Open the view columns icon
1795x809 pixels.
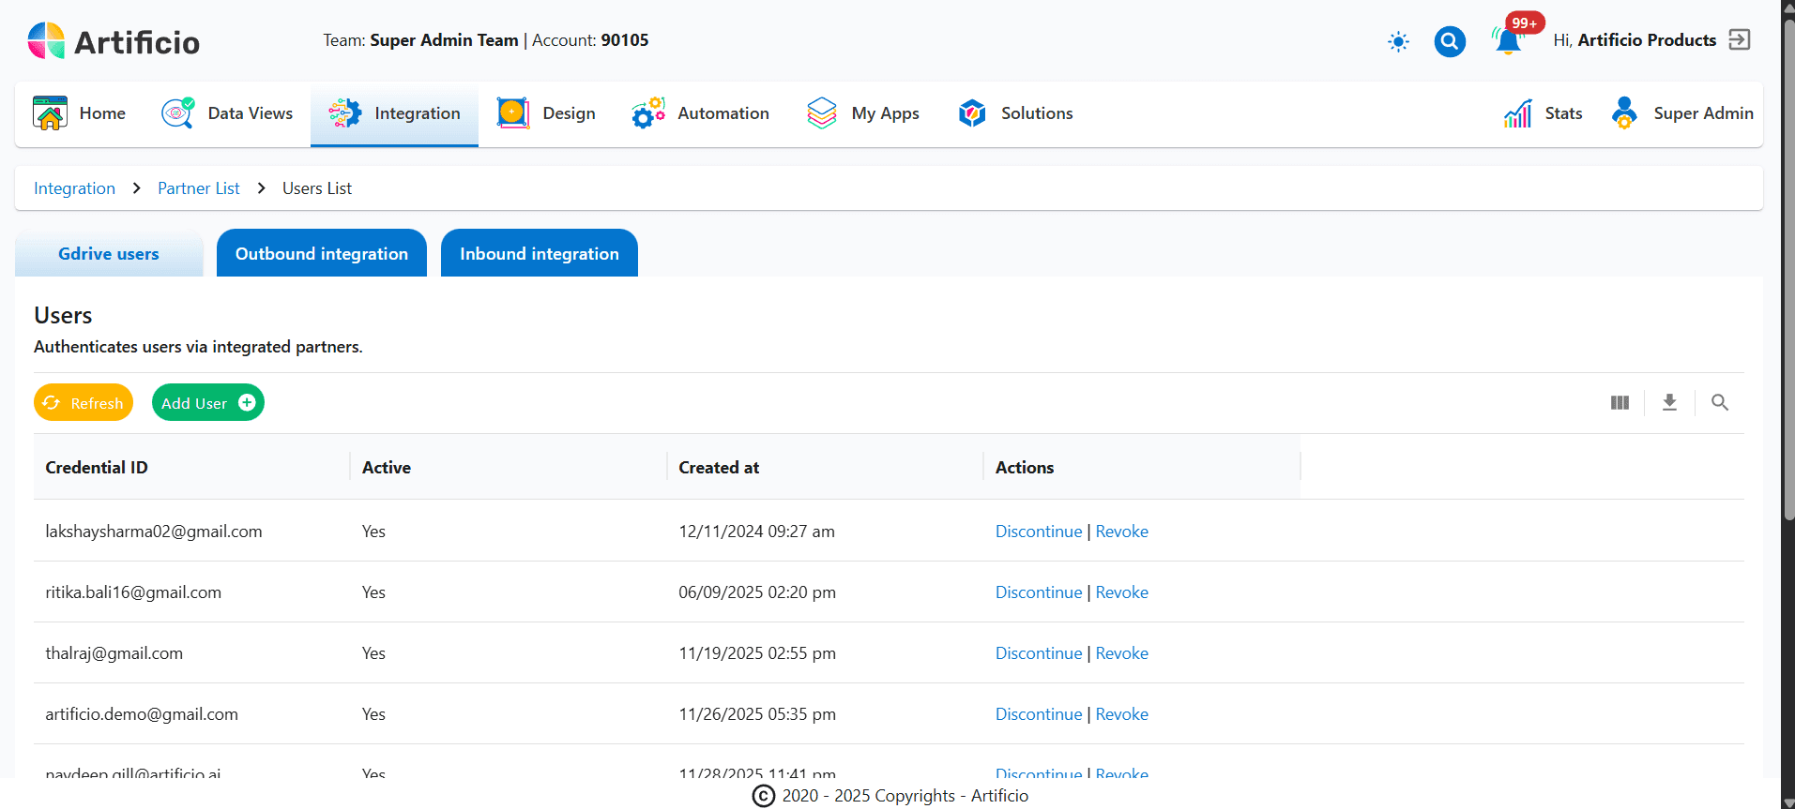point(1620,402)
